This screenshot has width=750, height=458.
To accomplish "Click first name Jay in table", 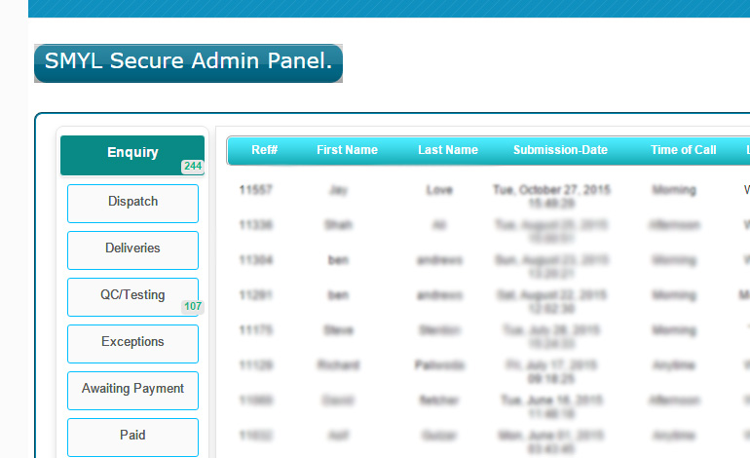I will [x=338, y=190].
